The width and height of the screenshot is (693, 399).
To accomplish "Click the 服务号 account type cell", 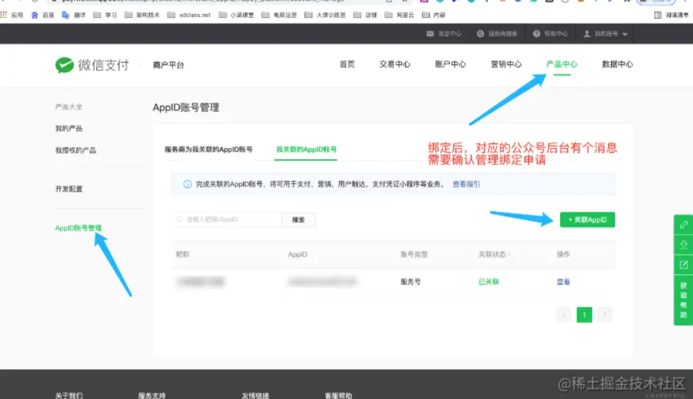I will tap(410, 282).
